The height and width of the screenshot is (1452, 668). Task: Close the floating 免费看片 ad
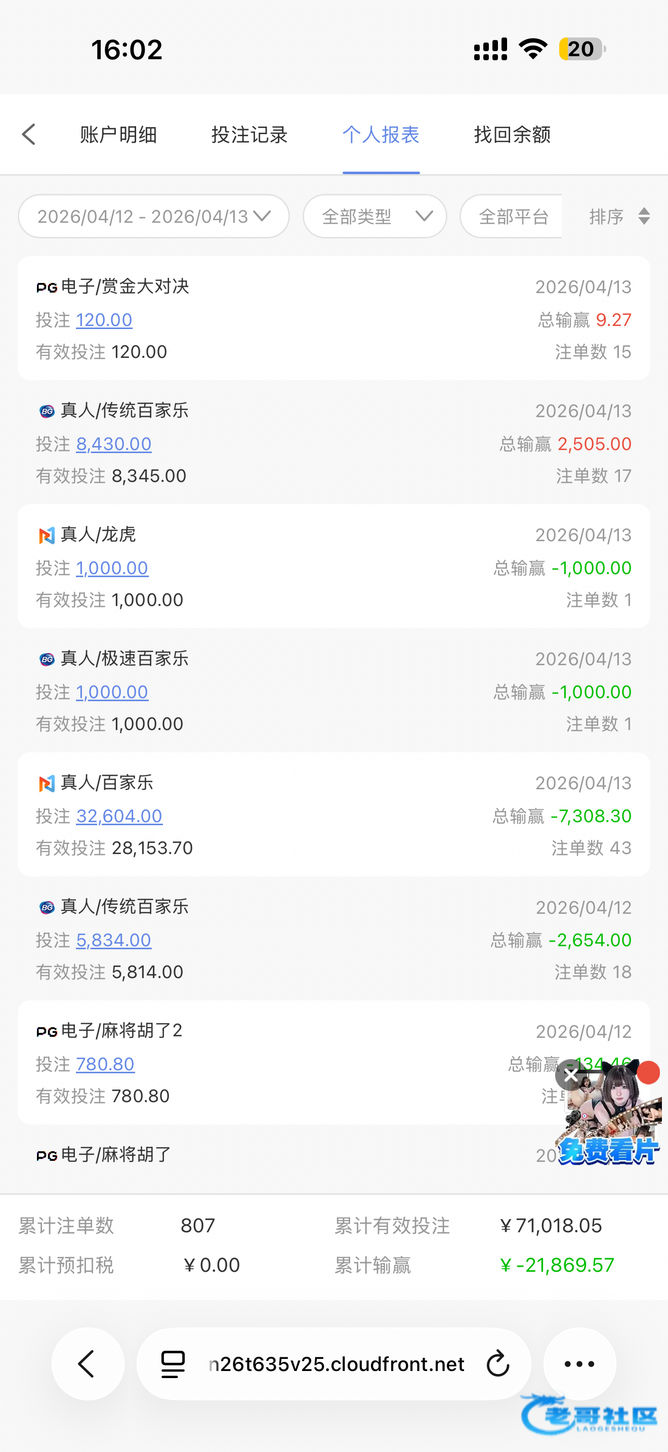pos(570,1075)
